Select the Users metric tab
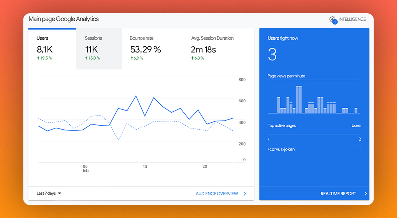 (x=52, y=49)
